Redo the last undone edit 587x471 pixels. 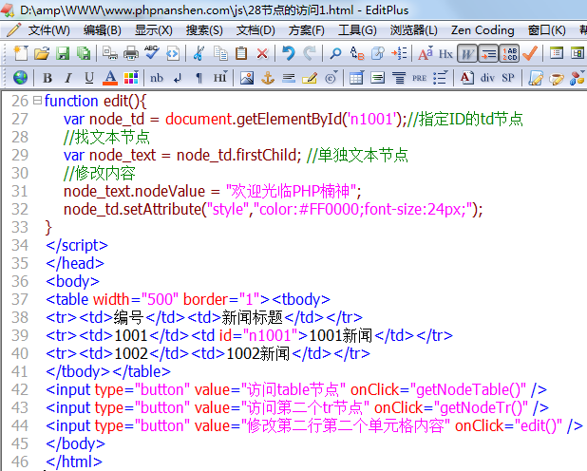click(x=310, y=53)
